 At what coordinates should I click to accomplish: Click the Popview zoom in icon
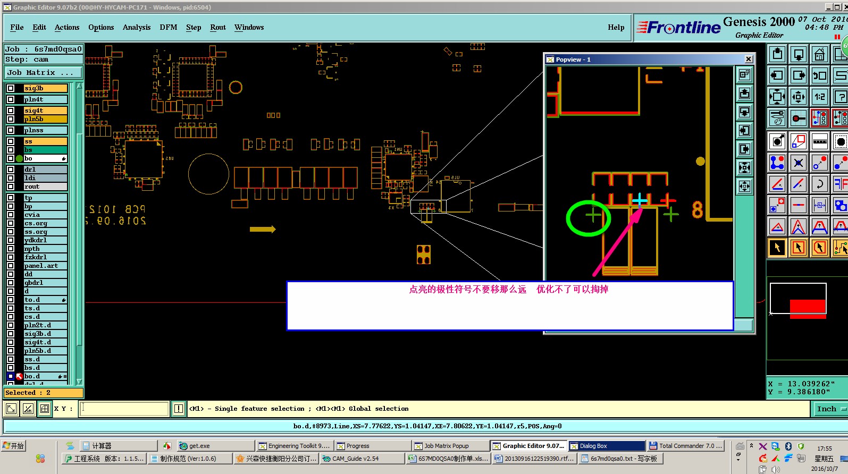[x=744, y=187]
